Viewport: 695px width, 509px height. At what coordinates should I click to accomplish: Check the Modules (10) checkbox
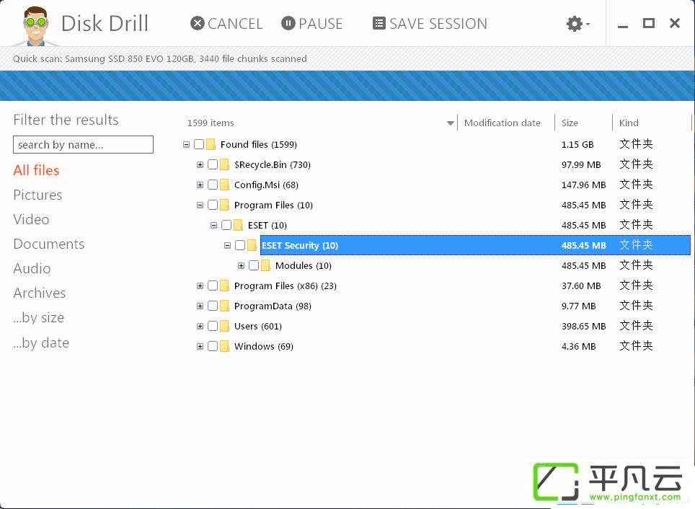pyautogui.click(x=254, y=265)
